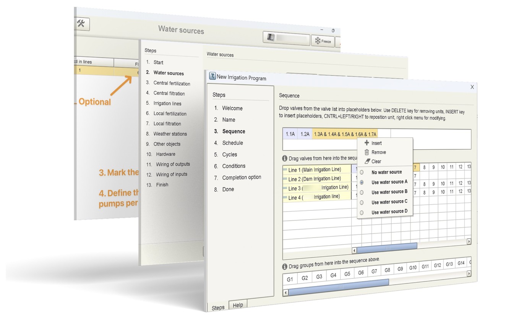Screen dimensions: 516x330
Task: Select the Sequence step
Action: tap(234, 131)
